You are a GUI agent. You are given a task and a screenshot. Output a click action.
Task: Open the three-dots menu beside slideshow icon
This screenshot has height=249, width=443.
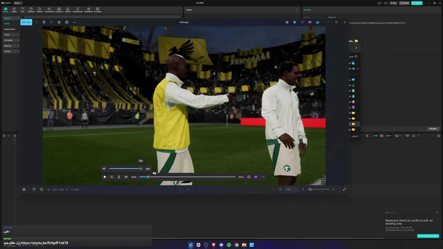[x=74, y=22]
